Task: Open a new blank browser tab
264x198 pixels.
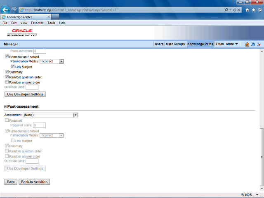Action: click(55, 17)
